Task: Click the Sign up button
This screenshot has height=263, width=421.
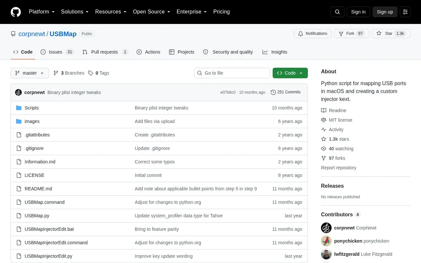Action: pyautogui.click(x=385, y=12)
